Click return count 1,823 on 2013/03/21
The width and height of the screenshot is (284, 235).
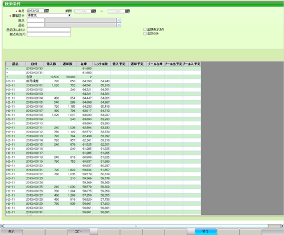tap(68, 170)
